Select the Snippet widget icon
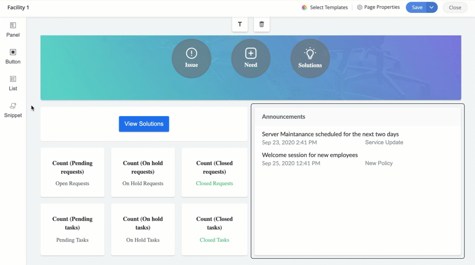The height and width of the screenshot is (265, 475). point(13,106)
